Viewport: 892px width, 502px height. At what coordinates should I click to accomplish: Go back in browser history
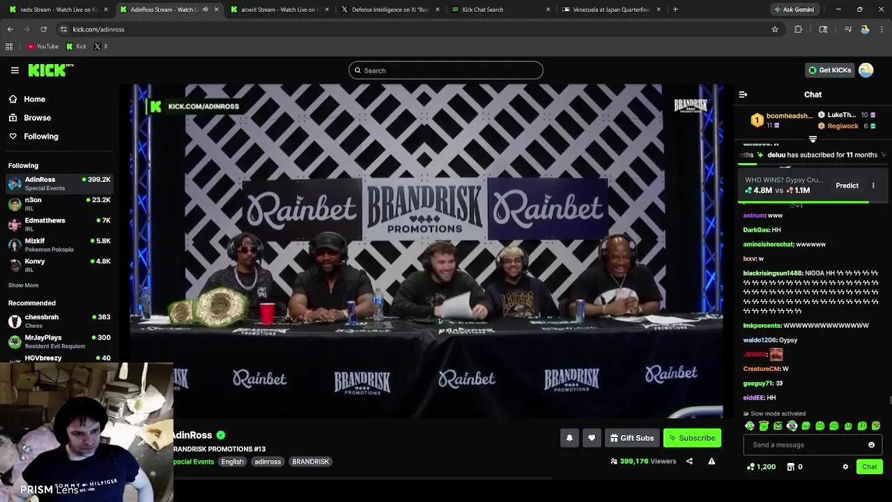tap(10, 29)
